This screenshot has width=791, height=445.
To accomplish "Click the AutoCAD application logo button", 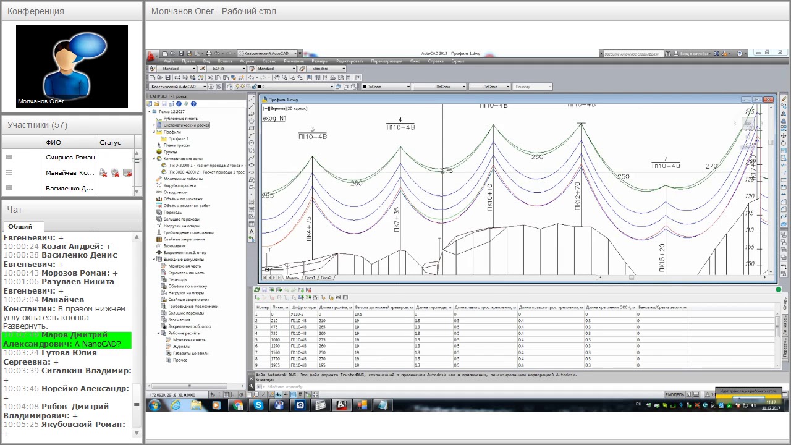I will tap(152, 57).
